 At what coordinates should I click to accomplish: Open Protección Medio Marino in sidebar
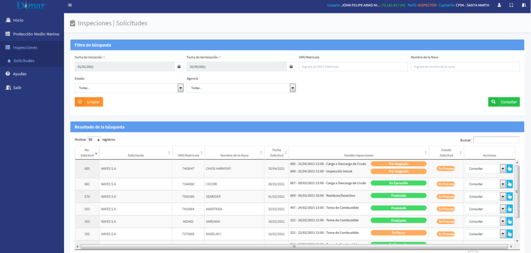click(36, 34)
